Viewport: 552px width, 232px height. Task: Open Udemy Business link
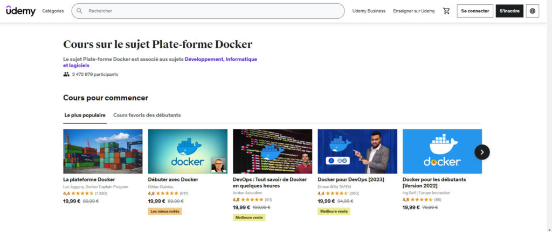[x=369, y=11]
